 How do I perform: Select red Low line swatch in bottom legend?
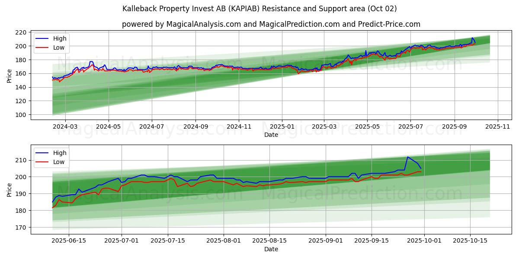coord(42,162)
